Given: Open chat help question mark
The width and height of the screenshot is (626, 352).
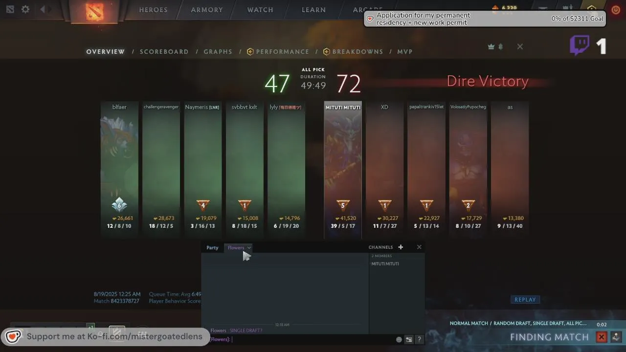Looking at the screenshot, I should [x=419, y=339].
